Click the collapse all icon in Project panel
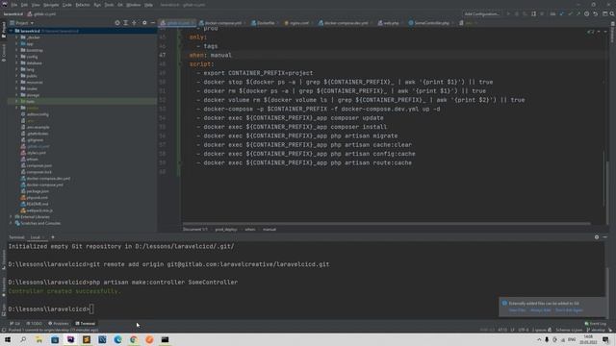 [x=135, y=23]
